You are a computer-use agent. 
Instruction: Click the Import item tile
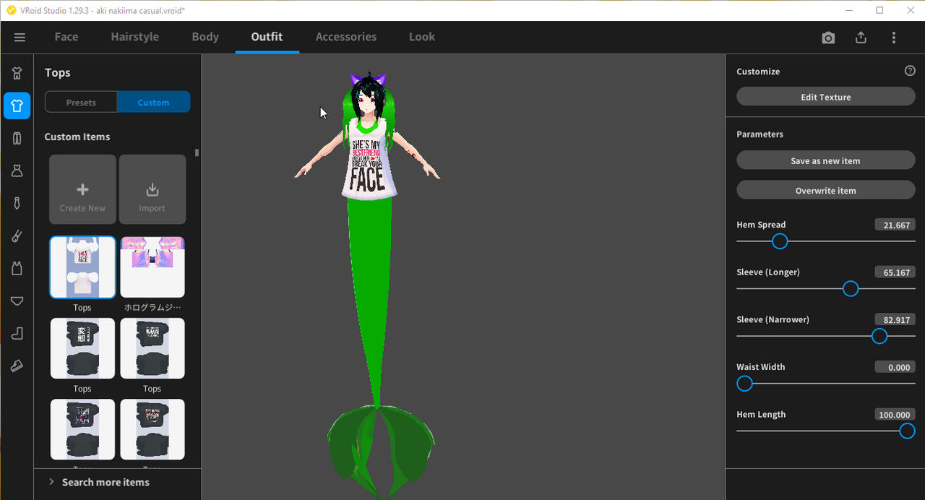coord(152,189)
